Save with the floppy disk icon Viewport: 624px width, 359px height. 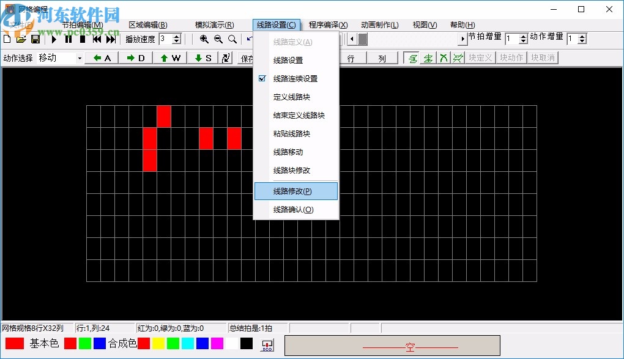click(x=35, y=39)
